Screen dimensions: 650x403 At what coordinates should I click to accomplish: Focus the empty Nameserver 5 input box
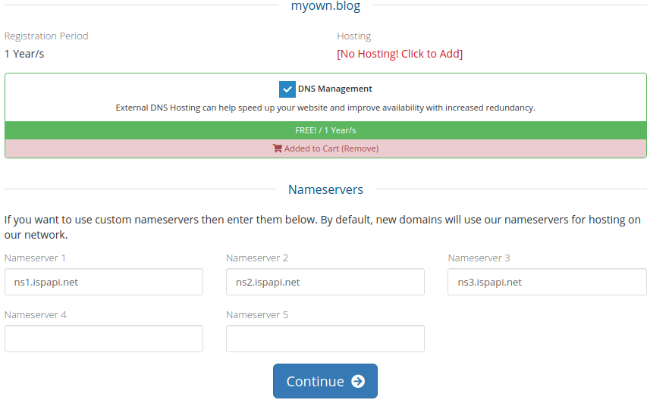click(325, 339)
